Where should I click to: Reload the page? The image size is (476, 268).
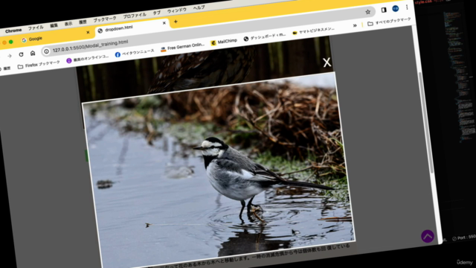click(x=21, y=54)
